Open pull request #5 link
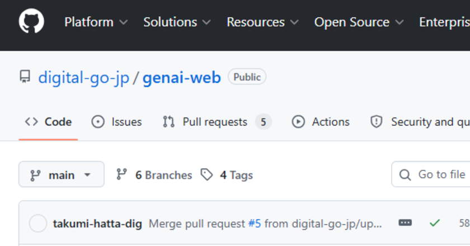 255,224
